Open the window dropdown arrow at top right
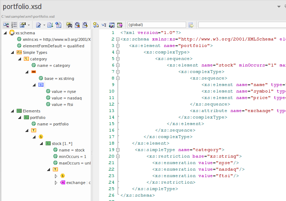This screenshot has height=201, width=286. 279,7
